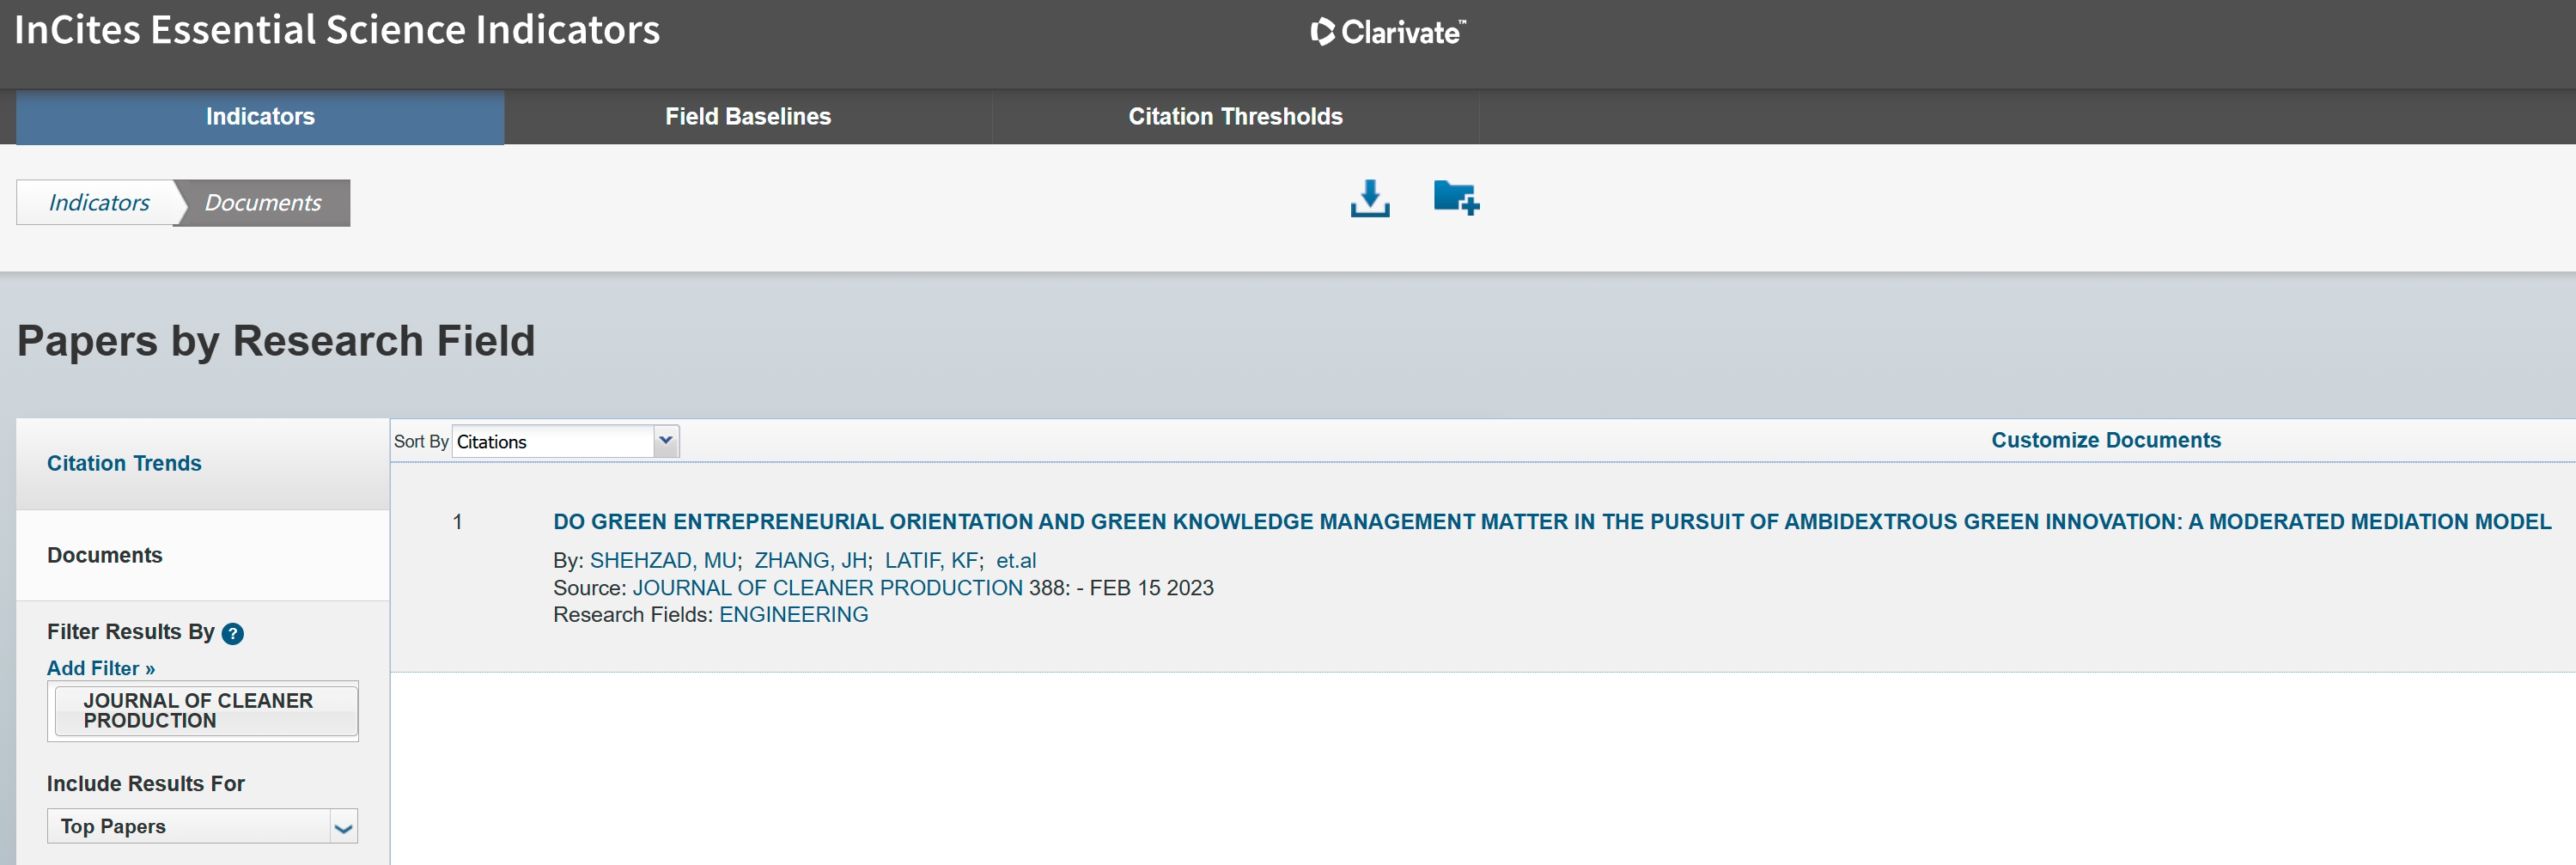Select the Indicators main tab

(x=260, y=117)
